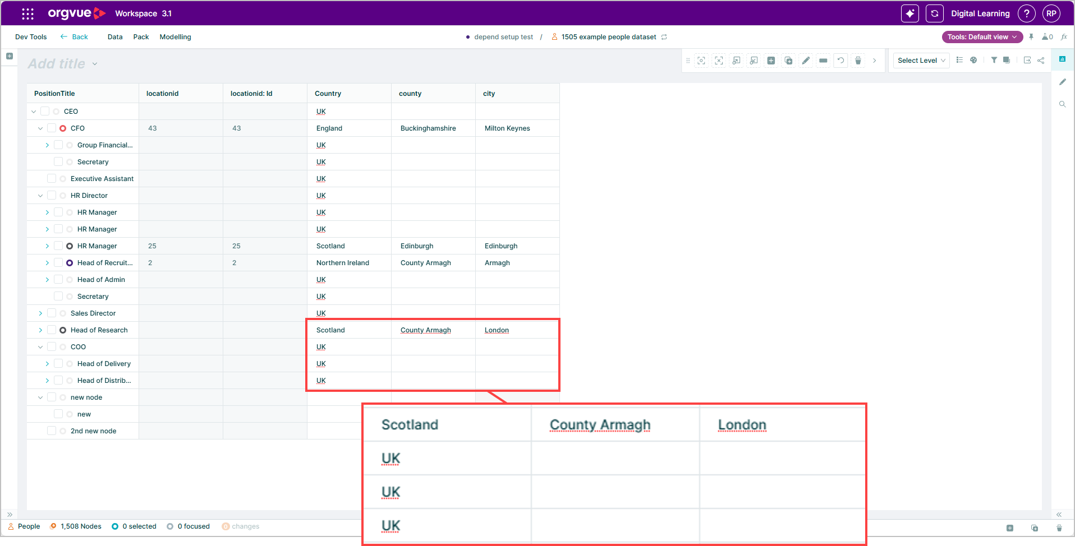Click the Back link

(x=74, y=37)
